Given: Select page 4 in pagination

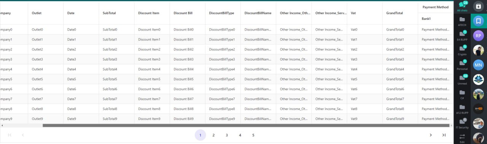Looking at the screenshot, I should 240,135.
